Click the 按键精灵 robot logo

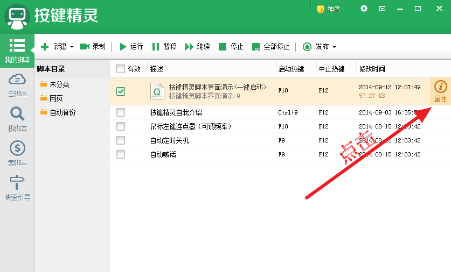click(17, 17)
